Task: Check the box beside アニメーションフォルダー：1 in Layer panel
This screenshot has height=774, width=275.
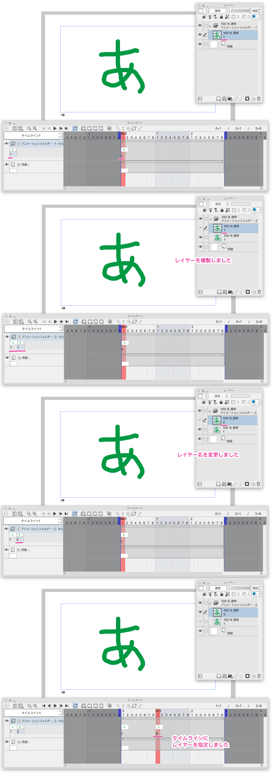Action: [206, 26]
